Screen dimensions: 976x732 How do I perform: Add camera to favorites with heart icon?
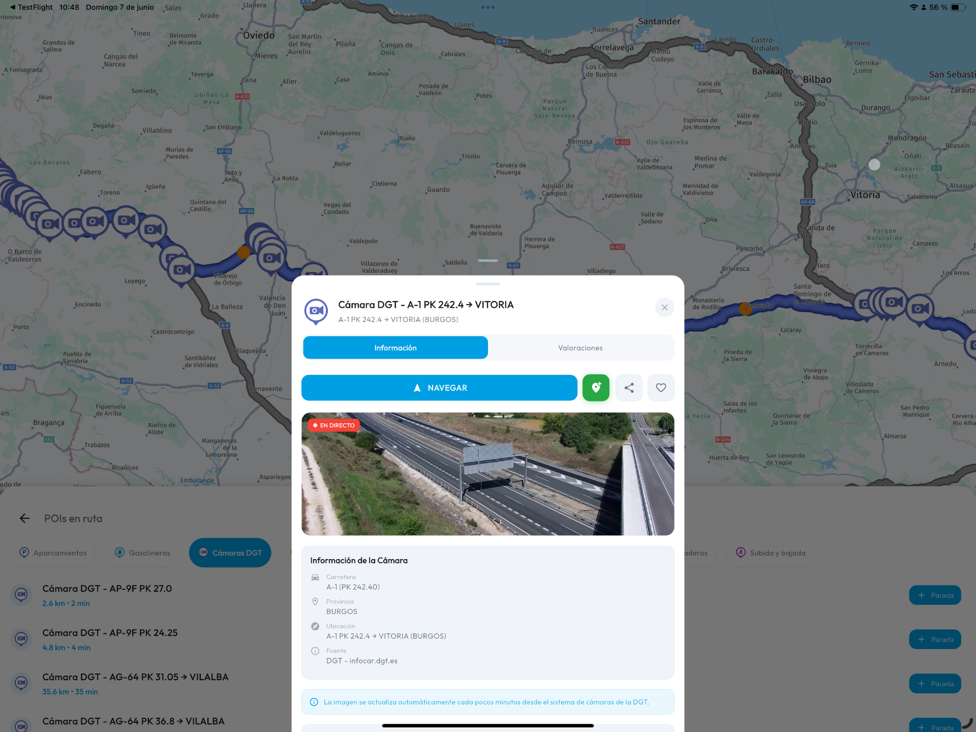coord(661,388)
